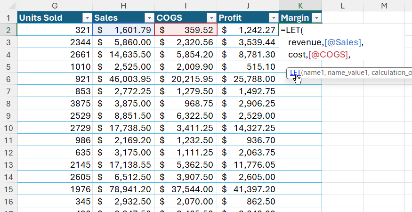
Task: Click COGS cell showing 5,854.20
Action: [186, 55]
